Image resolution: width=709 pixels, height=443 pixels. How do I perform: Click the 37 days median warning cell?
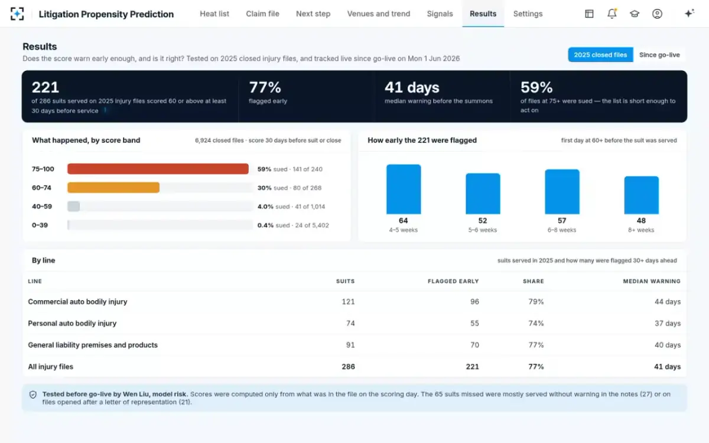[668, 323]
